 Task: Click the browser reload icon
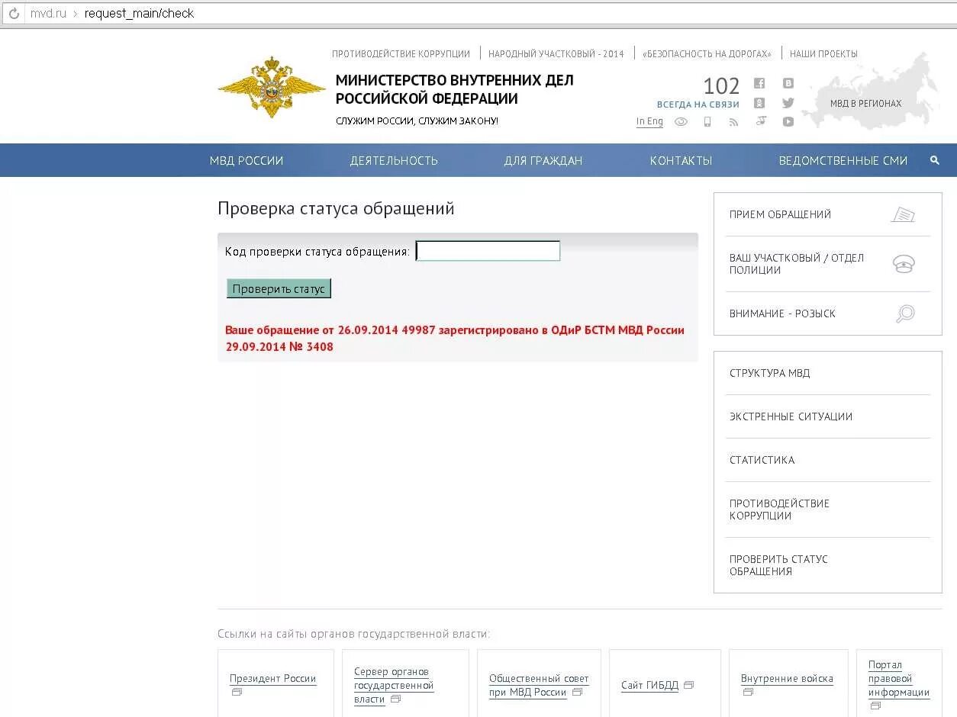[x=14, y=14]
